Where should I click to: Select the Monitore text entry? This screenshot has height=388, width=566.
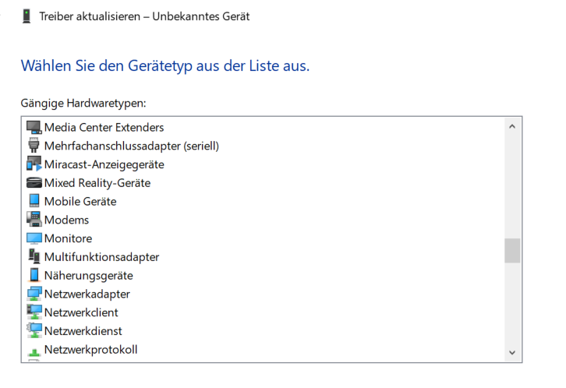(69, 238)
